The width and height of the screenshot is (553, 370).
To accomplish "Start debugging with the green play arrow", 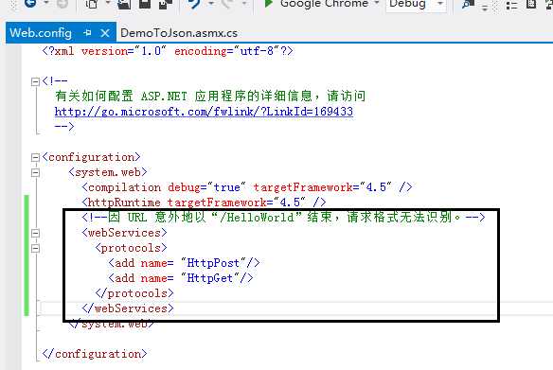I will [x=269, y=4].
